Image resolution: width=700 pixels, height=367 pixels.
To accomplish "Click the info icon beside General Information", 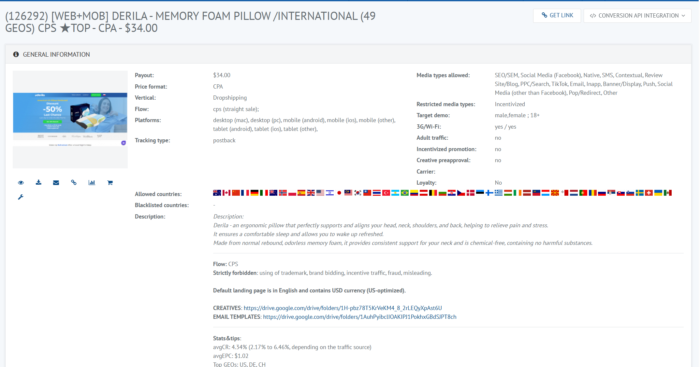I will click(x=16, y=54).
